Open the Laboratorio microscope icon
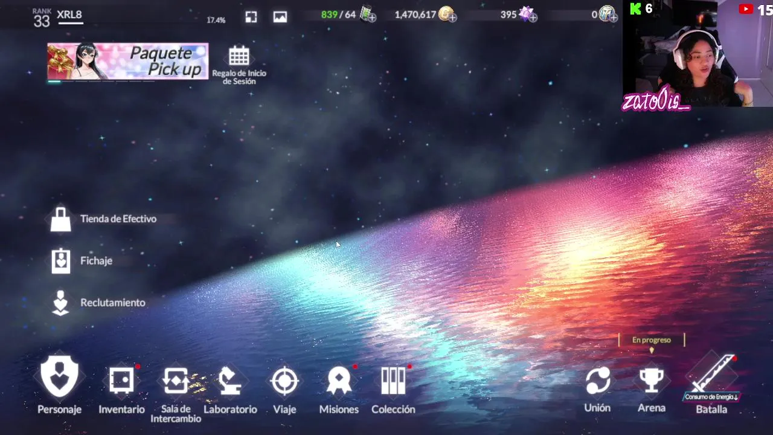This screenshot has width=773, height=435. click(x=230, y=381)
